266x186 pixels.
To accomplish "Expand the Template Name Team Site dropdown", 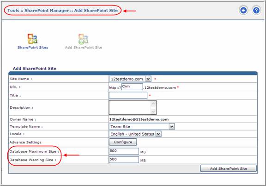I will tap(142, 126).
